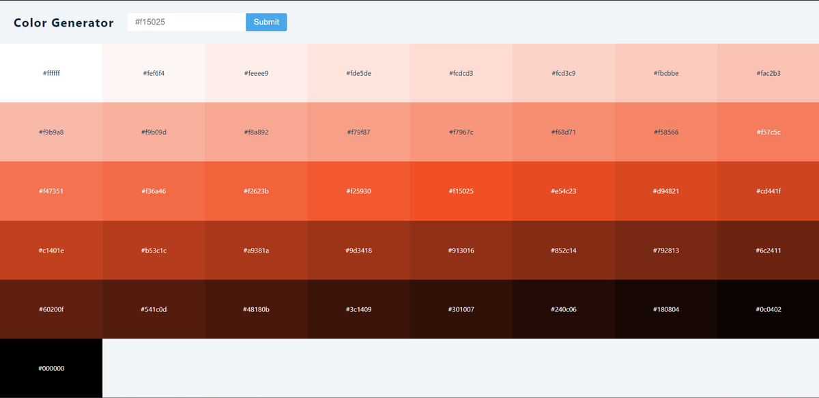The image size is (819, 398).
Task: Click the Submit button
Action: coord(265,22)
